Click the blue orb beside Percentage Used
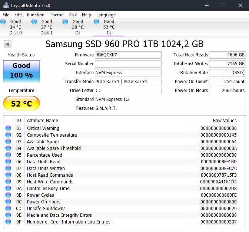This screenshot has width=249, height=232. 8,155
